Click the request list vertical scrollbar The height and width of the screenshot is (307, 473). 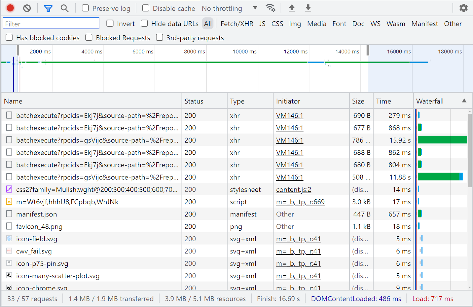coord(470,150)
